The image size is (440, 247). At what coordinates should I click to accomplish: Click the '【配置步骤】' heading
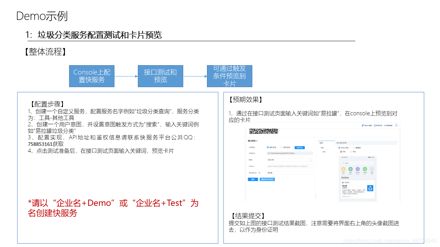47,104
